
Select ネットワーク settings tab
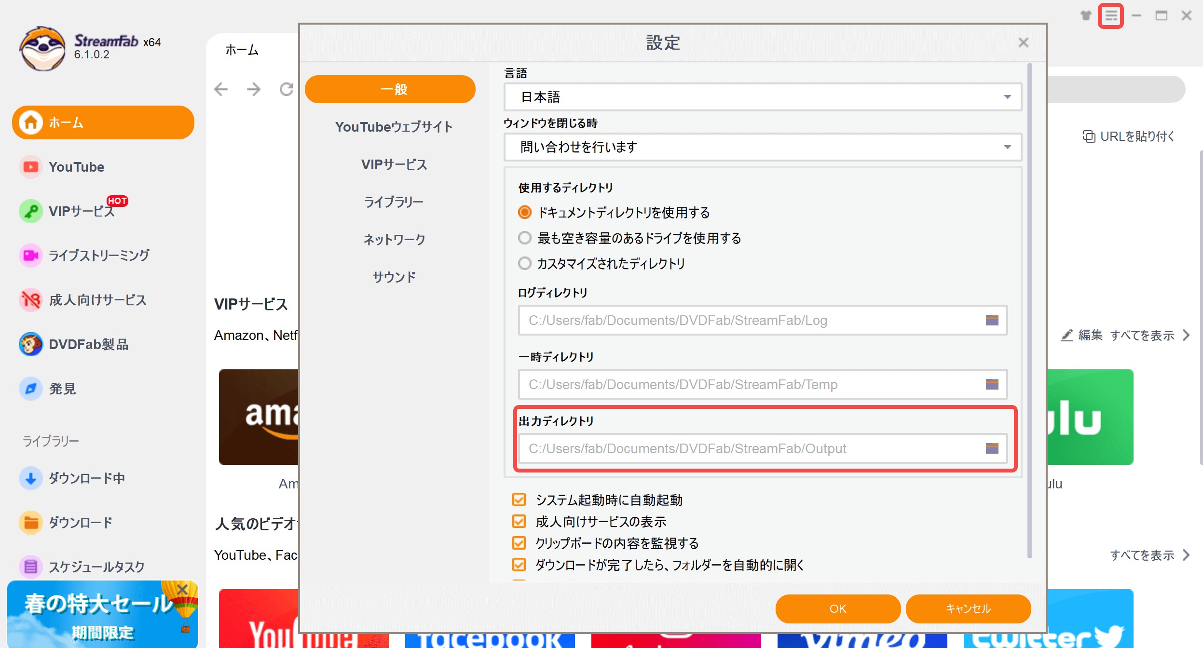394,240
